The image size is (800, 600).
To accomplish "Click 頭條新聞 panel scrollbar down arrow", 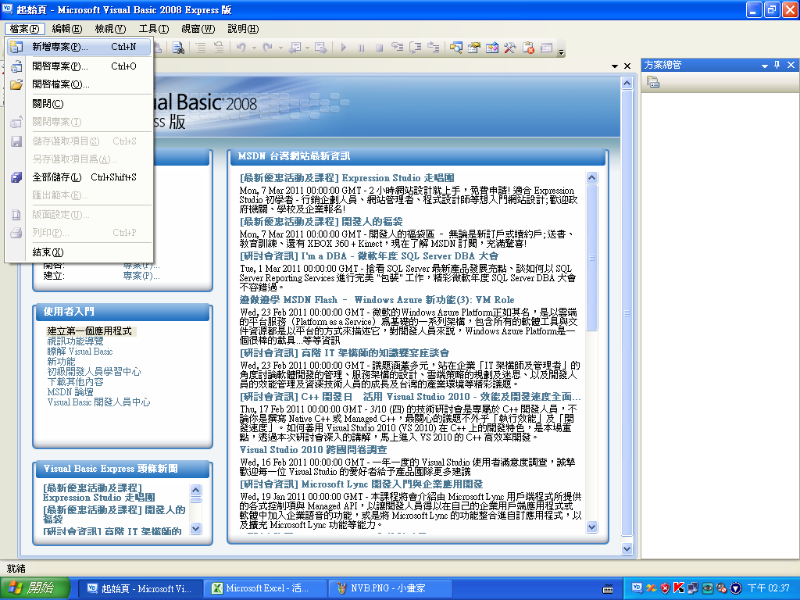I will [x=196, y=529].
